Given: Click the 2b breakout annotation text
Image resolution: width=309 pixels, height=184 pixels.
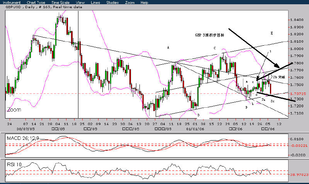Looking at the screenshot, I should click(x=279, y=77).
